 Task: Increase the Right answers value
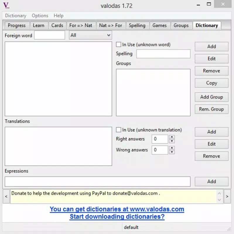(172, 137)
